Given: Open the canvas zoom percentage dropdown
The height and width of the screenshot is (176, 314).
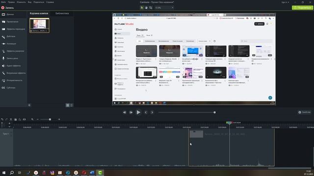Looking at the screenshot, I should pos(164,8).
